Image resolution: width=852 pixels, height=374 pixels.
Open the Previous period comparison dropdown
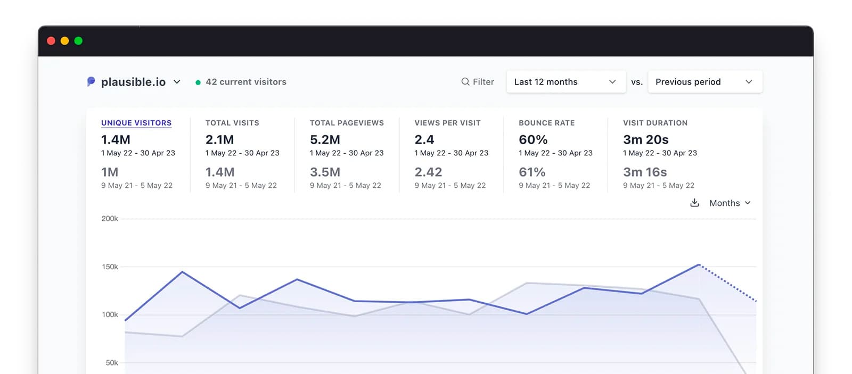coord(704,82)
